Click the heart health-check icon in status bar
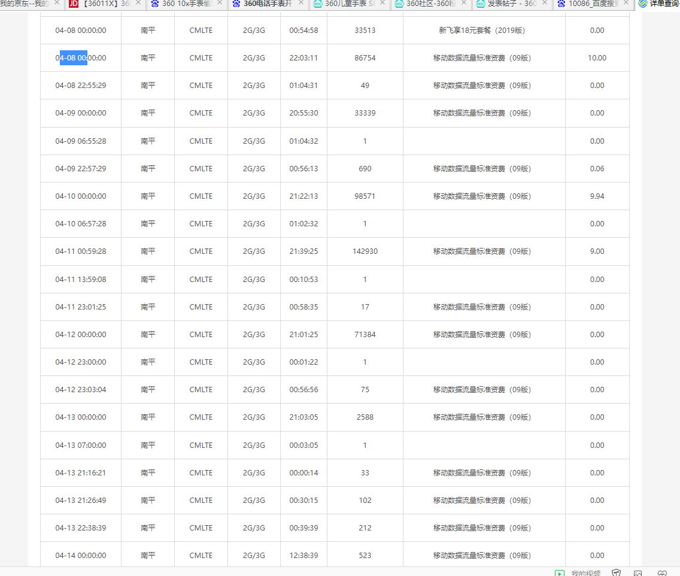 [662, 573]
